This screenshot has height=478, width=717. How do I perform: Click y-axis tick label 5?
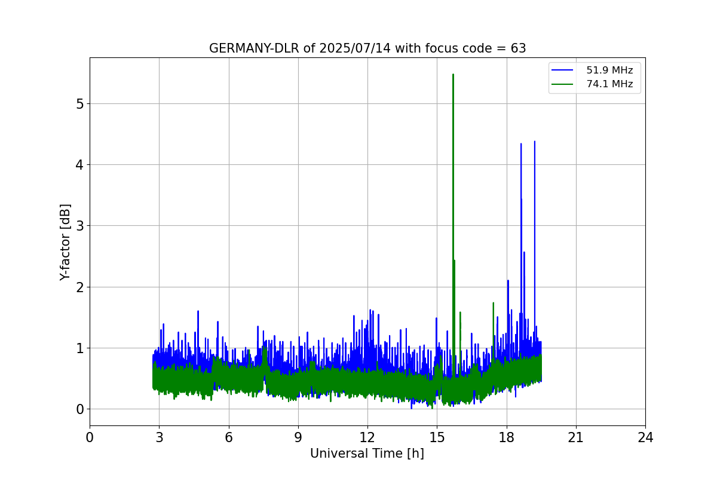click(x=79, y=104)
